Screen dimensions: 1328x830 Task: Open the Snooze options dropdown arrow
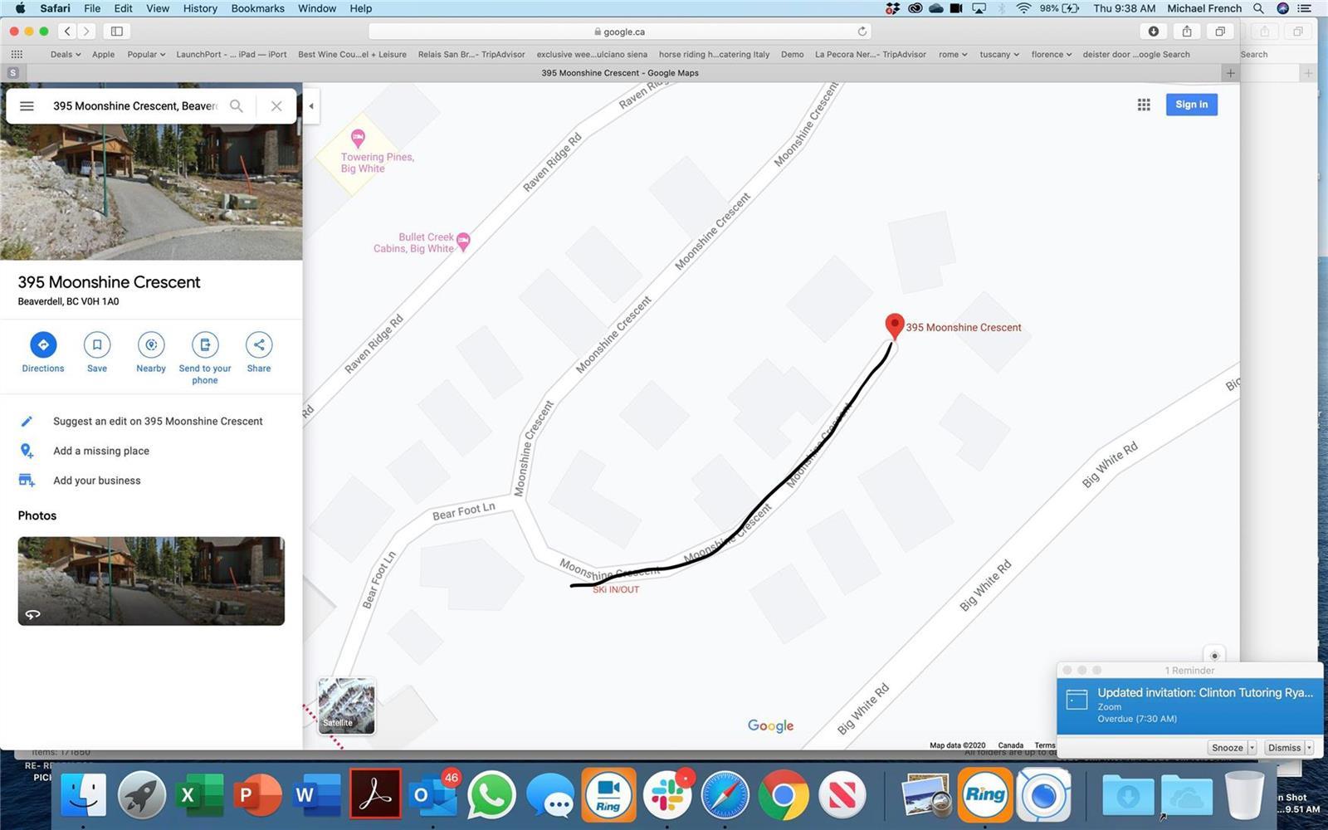(x=1252, y=748)
